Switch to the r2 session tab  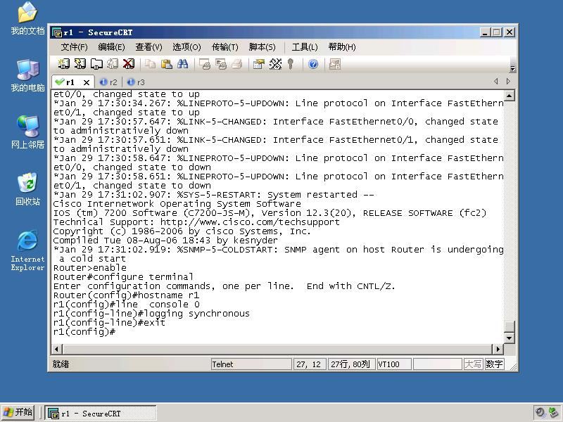109,82
